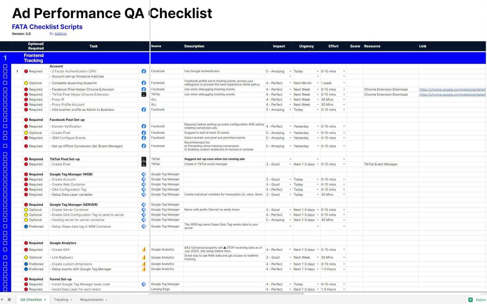Viewport: 487px width, 304px height.
Task: Click Facebook icon beside Facebook Pixel Helper Chrome Extension
Action: [143, 89]
